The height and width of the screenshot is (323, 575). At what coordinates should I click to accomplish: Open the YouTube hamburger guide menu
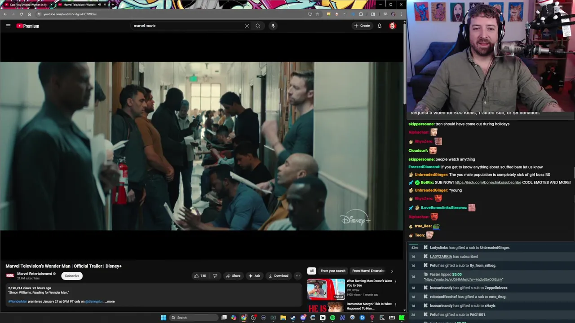8,26
